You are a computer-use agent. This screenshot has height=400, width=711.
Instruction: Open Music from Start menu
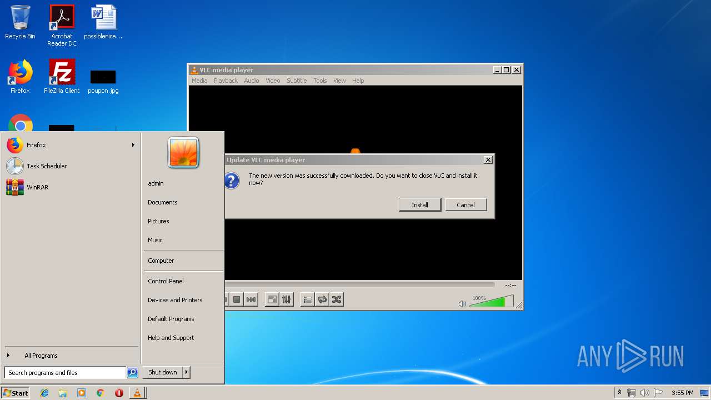pos(183,240)
